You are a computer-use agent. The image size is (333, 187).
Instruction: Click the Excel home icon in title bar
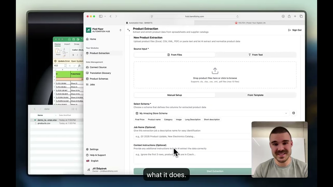point(69,39)
